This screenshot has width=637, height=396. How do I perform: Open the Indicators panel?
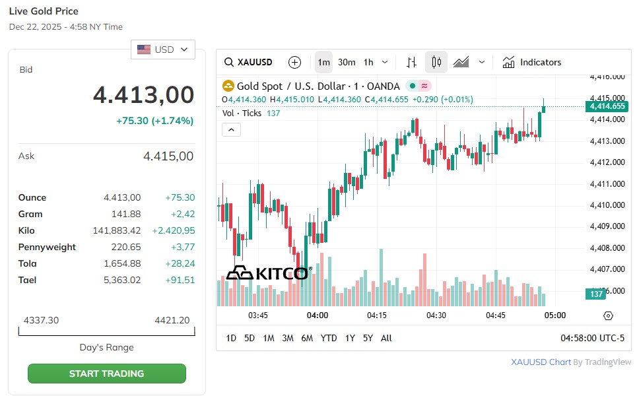[531, 62]
